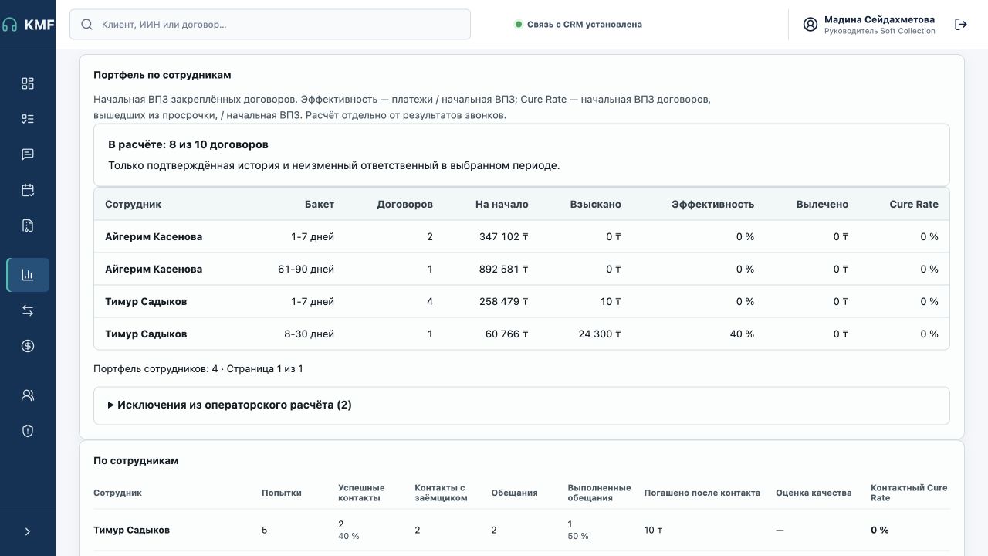The image size is (988, 556).
Task: Open the calendar icon in sidebar
Action: 28,190
